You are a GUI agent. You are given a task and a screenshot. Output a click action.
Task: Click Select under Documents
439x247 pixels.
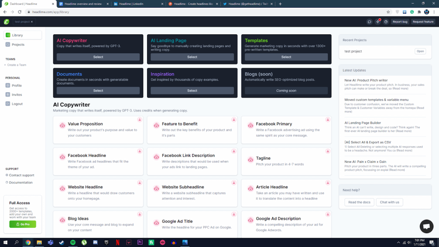98,90
